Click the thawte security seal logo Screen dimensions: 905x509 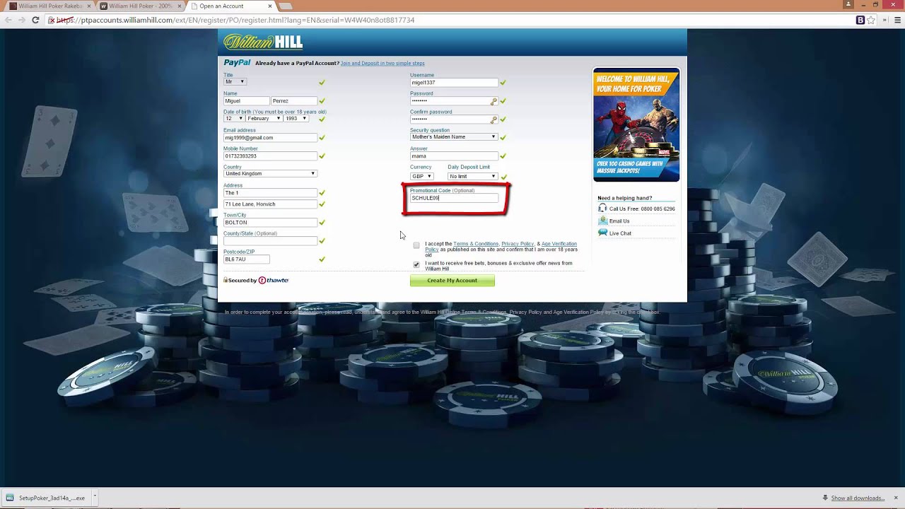click(x=274, y=281)
